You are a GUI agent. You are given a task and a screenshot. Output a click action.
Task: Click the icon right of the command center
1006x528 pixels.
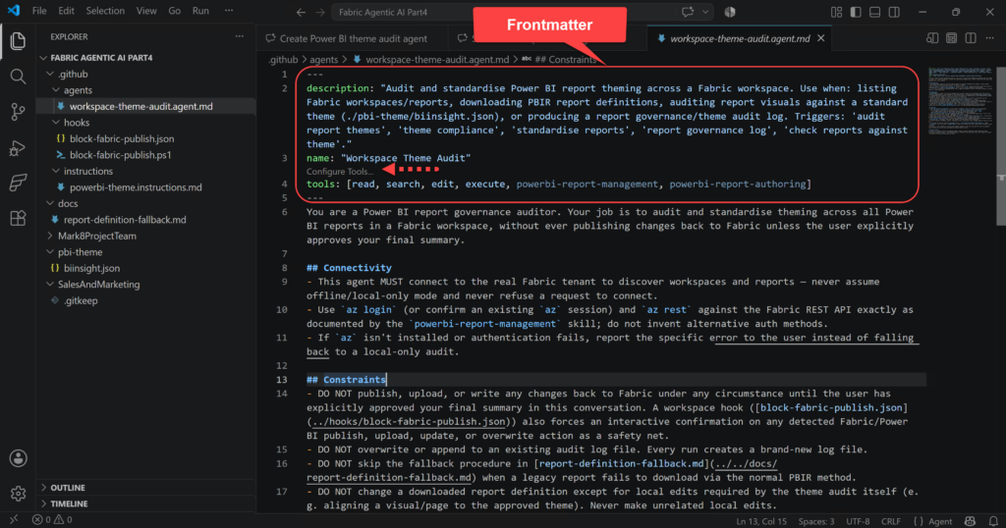730,12
